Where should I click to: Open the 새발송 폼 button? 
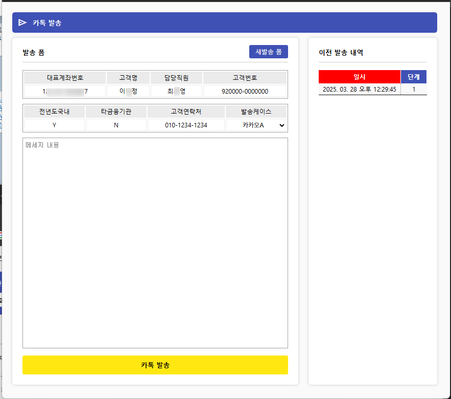tap(268, 52)
